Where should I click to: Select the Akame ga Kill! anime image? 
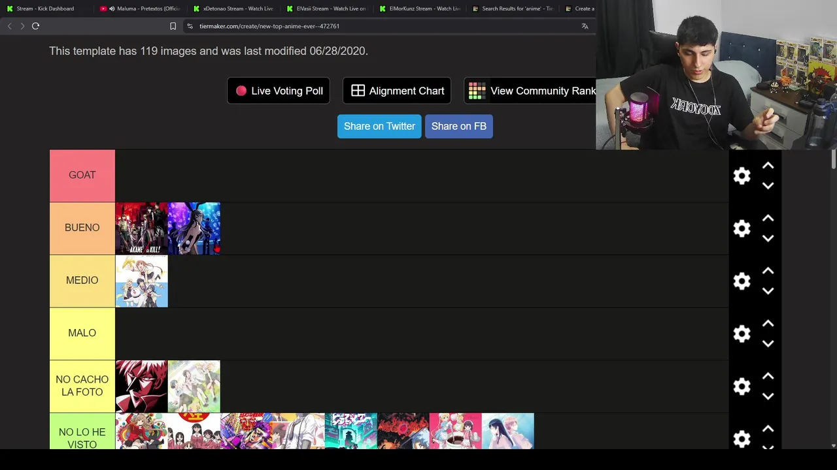click(142, 228)
